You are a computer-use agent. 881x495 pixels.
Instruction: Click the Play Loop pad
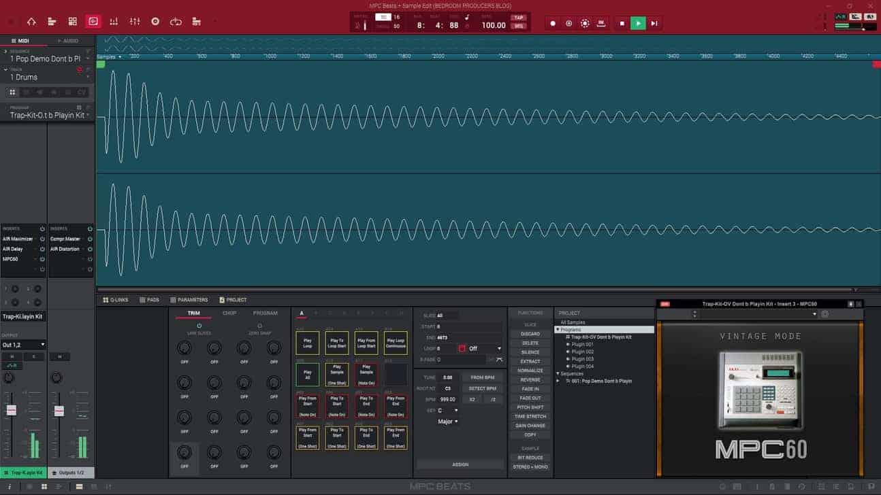coord(307,343)
